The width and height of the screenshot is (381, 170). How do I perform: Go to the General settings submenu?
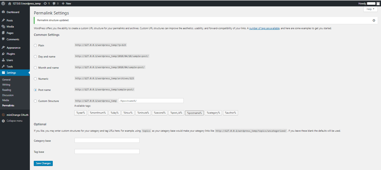6,80
